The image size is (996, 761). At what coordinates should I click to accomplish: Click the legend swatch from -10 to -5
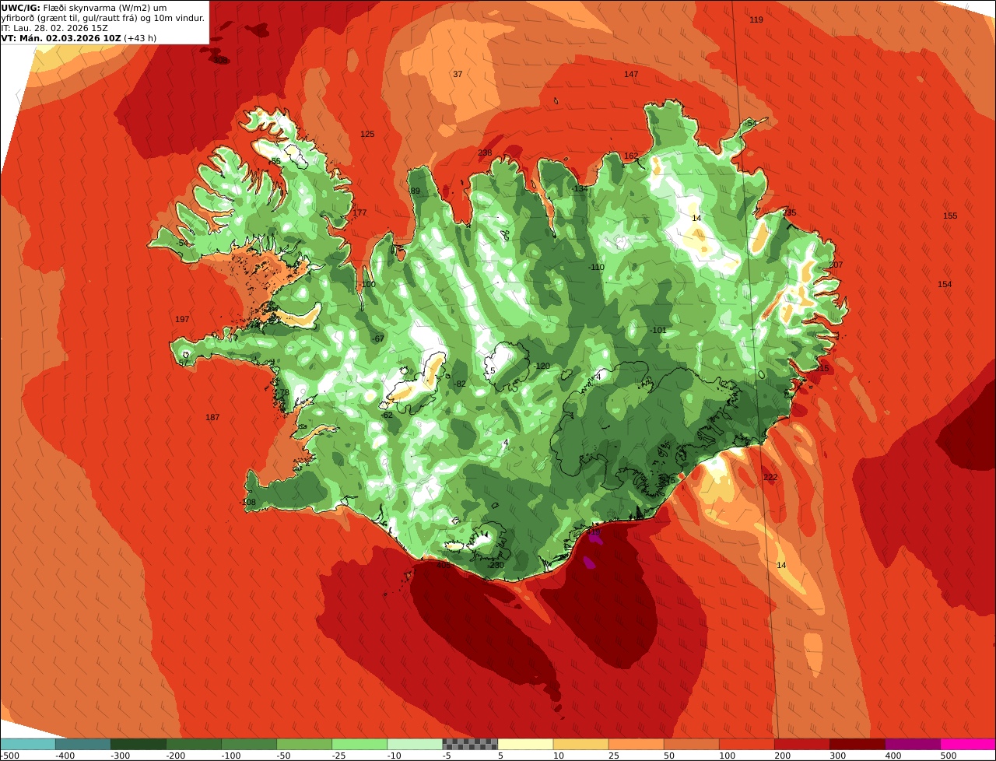pyautogui.click(x=415, y=744)
